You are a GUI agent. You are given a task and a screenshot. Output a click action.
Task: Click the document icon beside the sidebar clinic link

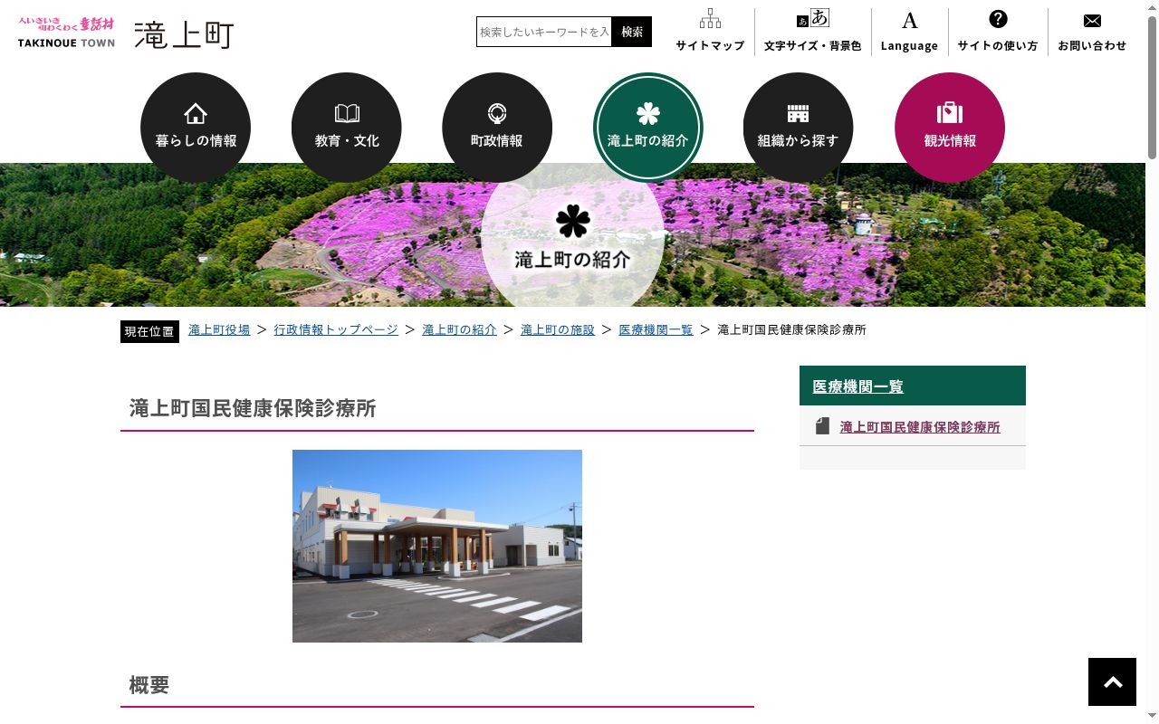pyautogui.click(x=822, y=426)
